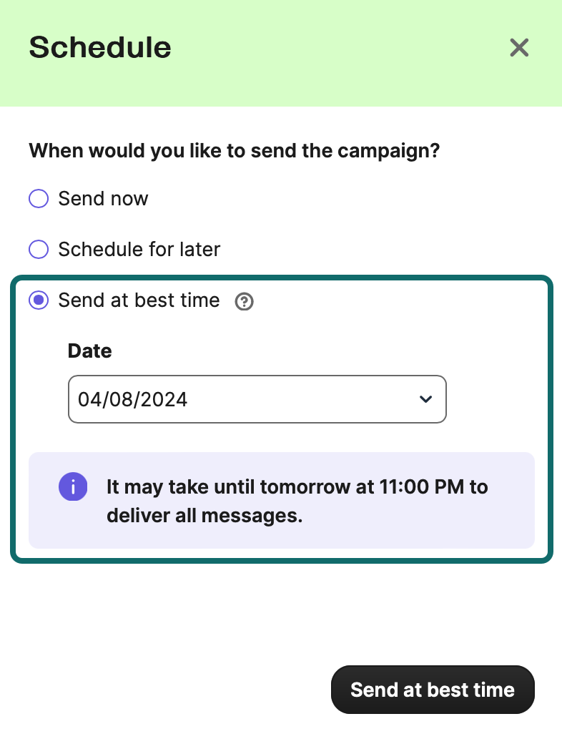This screenshot has height=744, width=562.
Task: Click the chevron inside the date selector
Action: coord(425,399)
